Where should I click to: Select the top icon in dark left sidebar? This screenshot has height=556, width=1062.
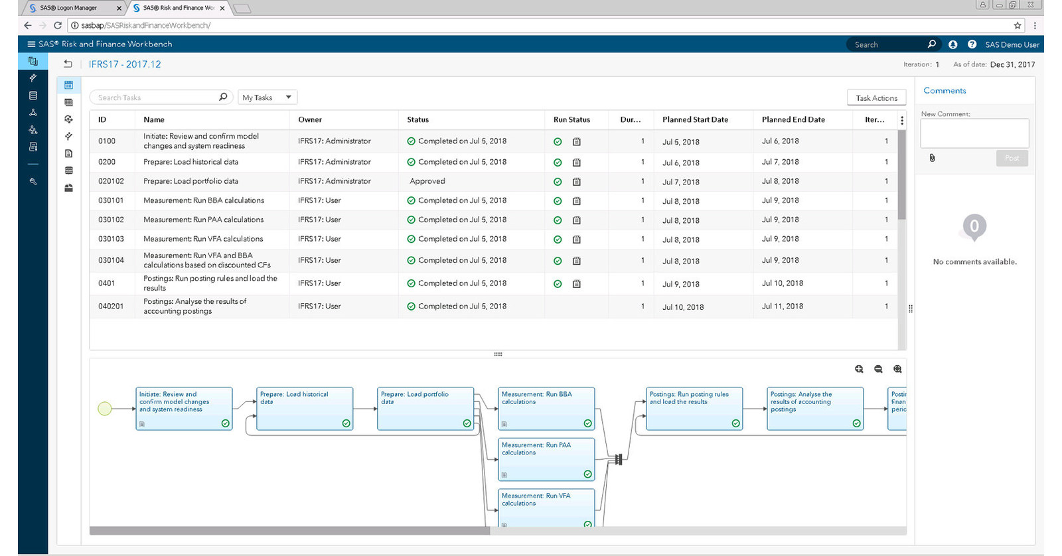click(33, 61)
